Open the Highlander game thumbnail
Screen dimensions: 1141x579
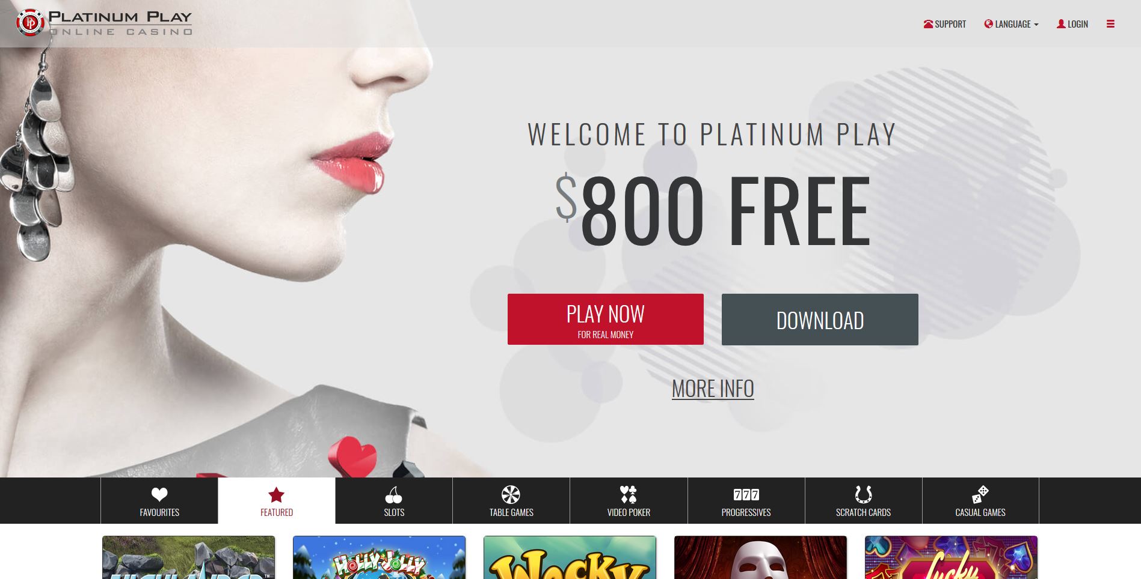point(188,557)
